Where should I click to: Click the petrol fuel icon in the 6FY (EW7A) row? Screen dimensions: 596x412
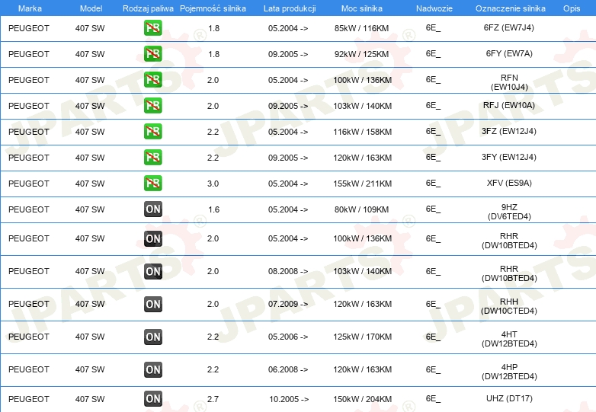pos(152,54)
